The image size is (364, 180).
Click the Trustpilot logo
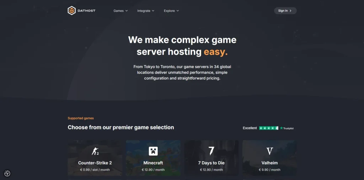287,128
